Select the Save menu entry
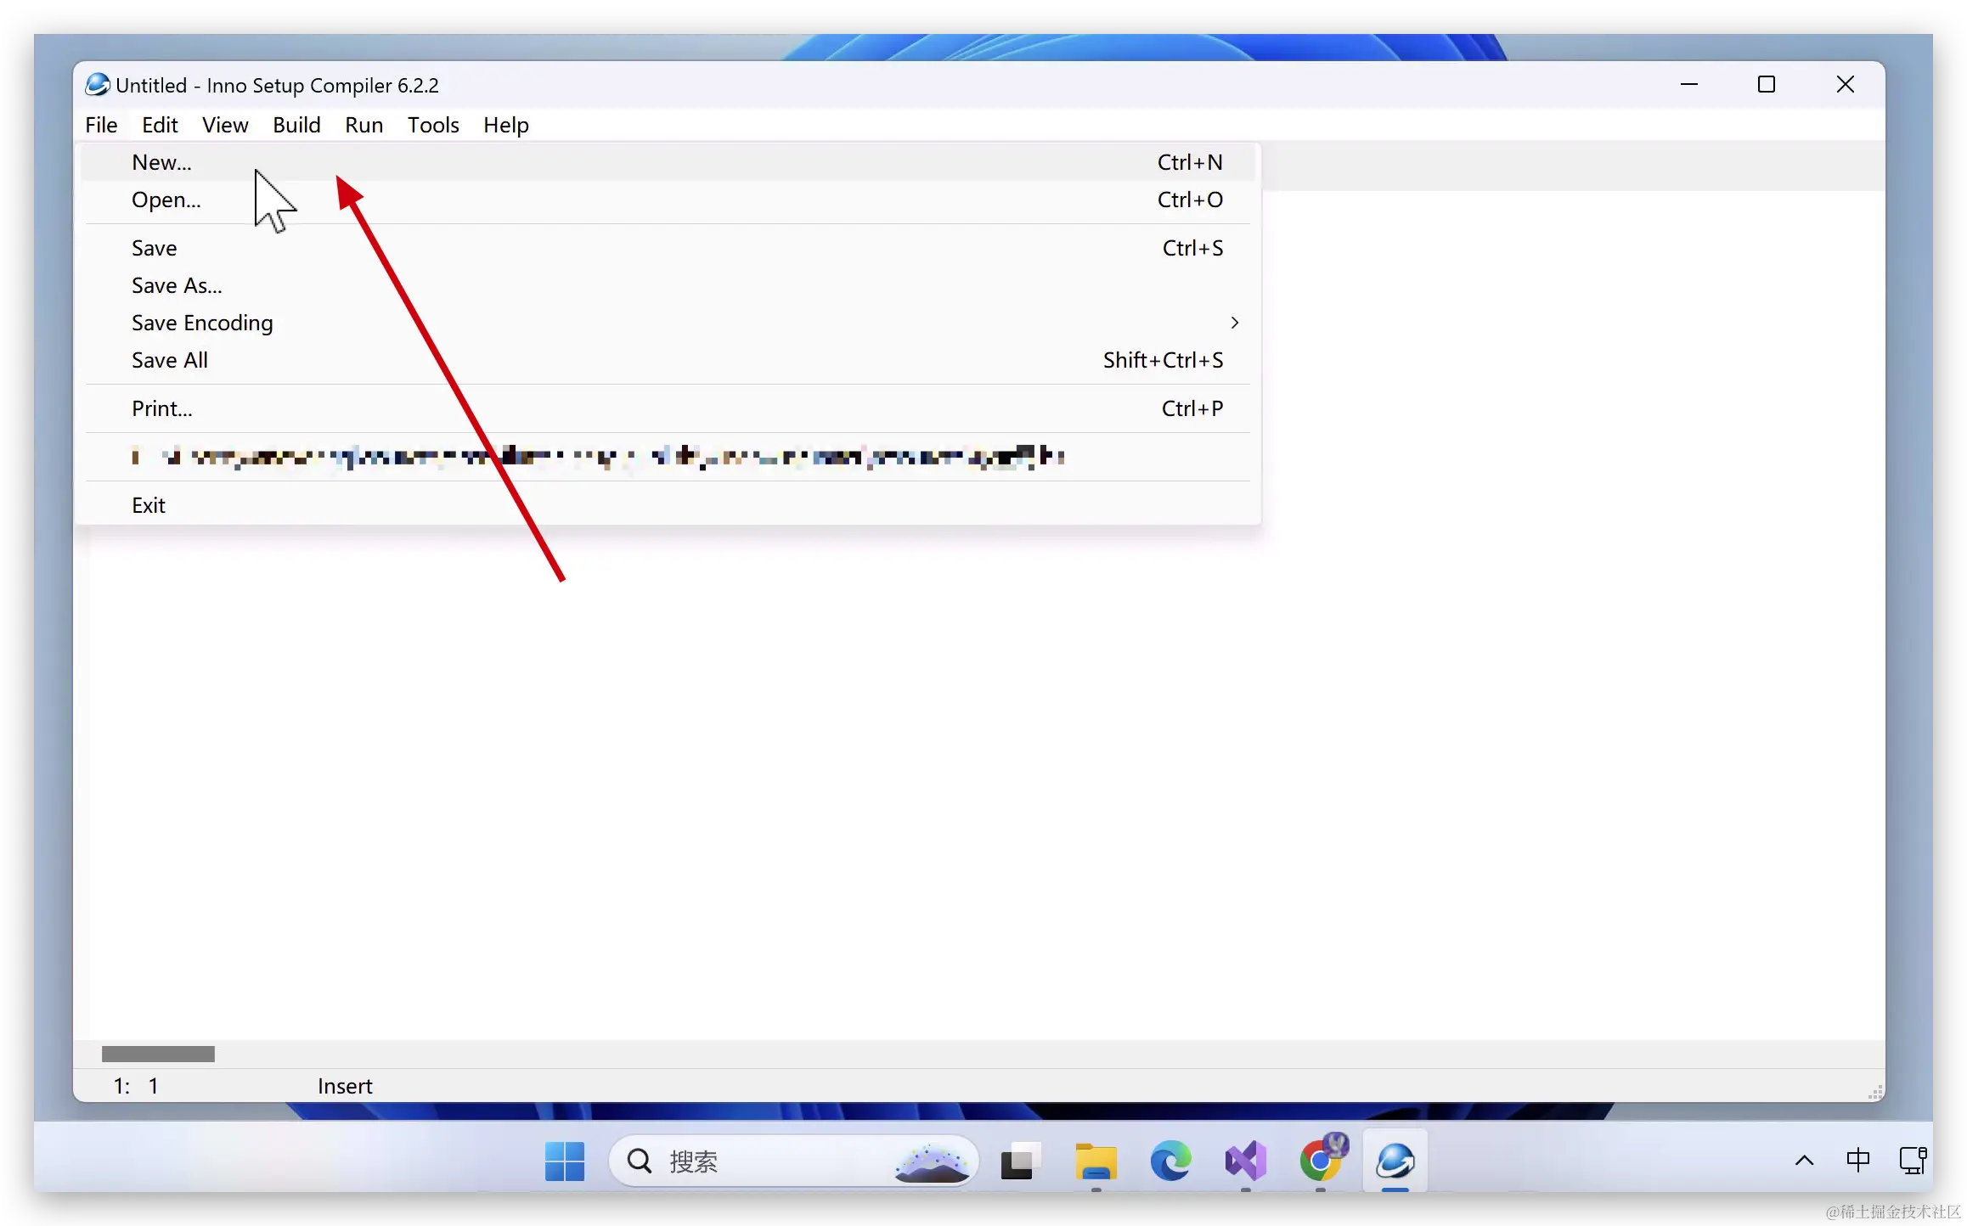Image resolution: width=1967 pixels, height=1226 pixels. (668, 248)
